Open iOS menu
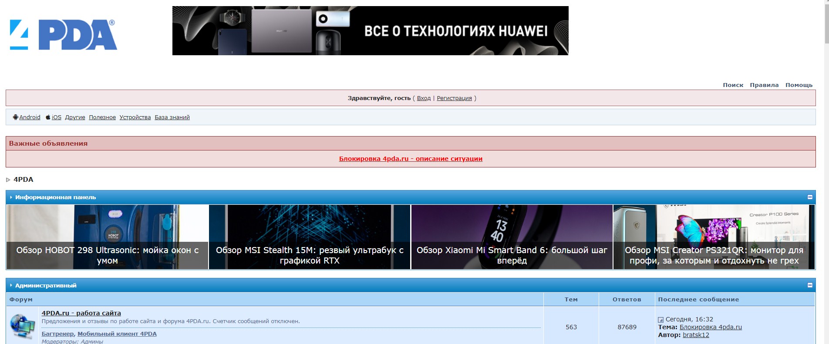This screenshot has height=344, width=829. (x=57, y=117)
